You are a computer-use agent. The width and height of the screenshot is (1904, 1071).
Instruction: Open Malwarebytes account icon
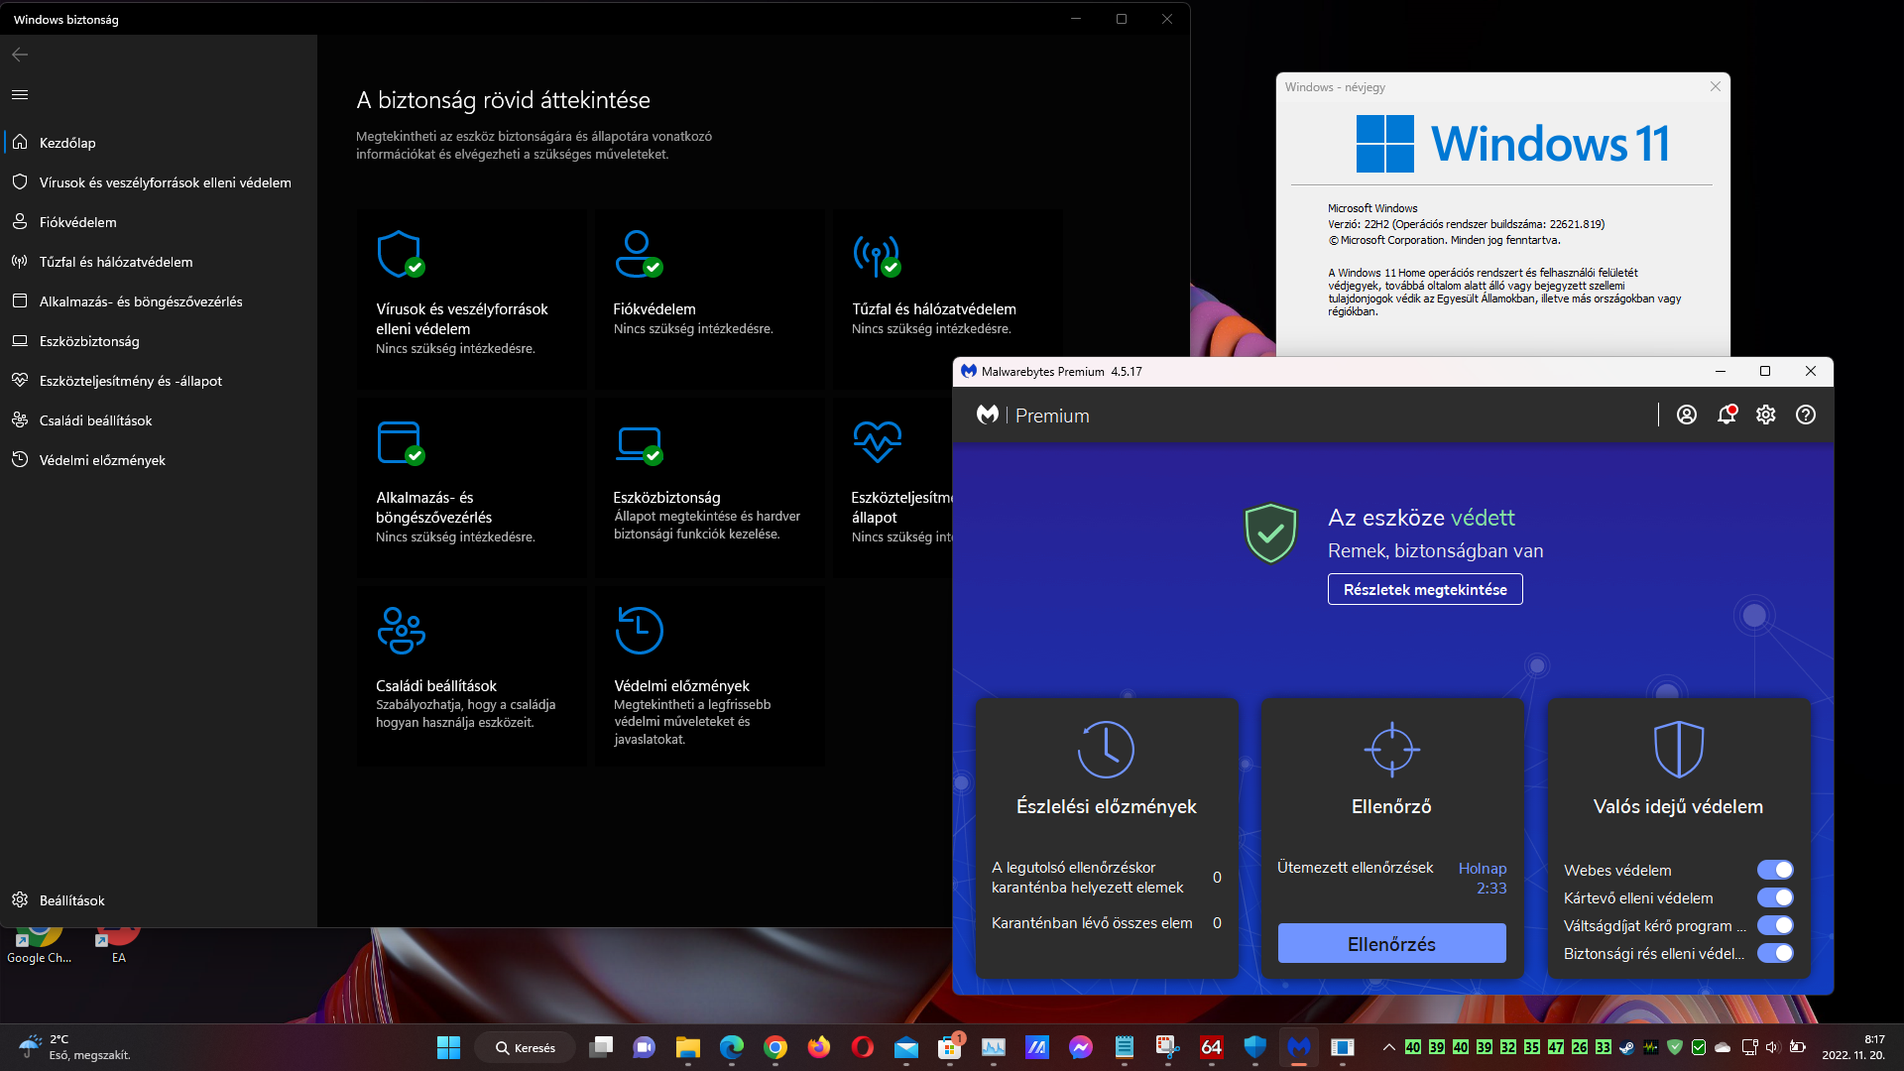tap(1686, 415)
